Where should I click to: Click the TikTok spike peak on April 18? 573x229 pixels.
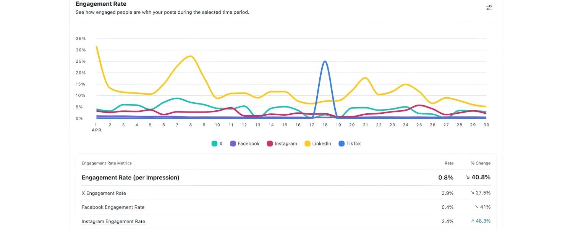[x=325, y=61]
